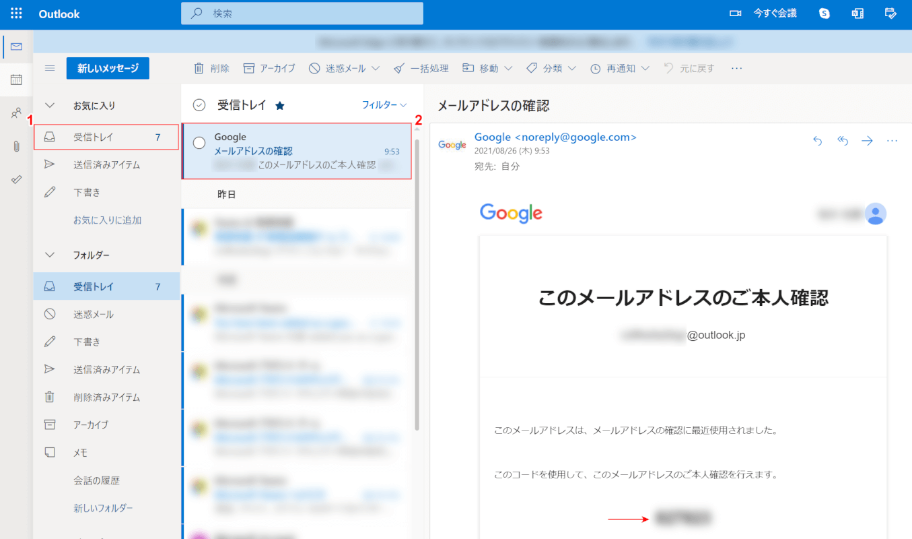Click the Reply All icon

[x=843, y=140]
